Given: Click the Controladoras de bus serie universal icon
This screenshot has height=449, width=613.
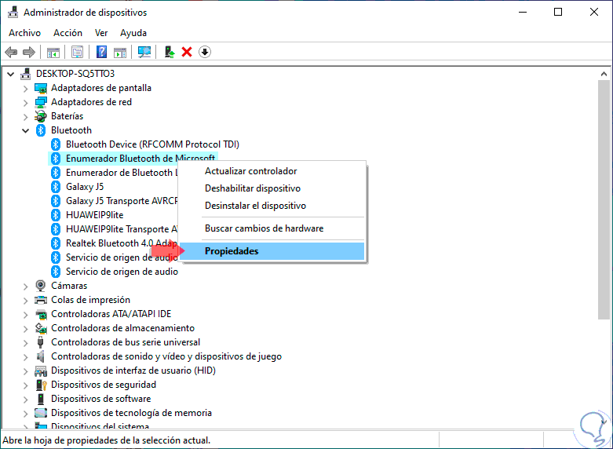Looking at the screenshot, I should point(40,342).
